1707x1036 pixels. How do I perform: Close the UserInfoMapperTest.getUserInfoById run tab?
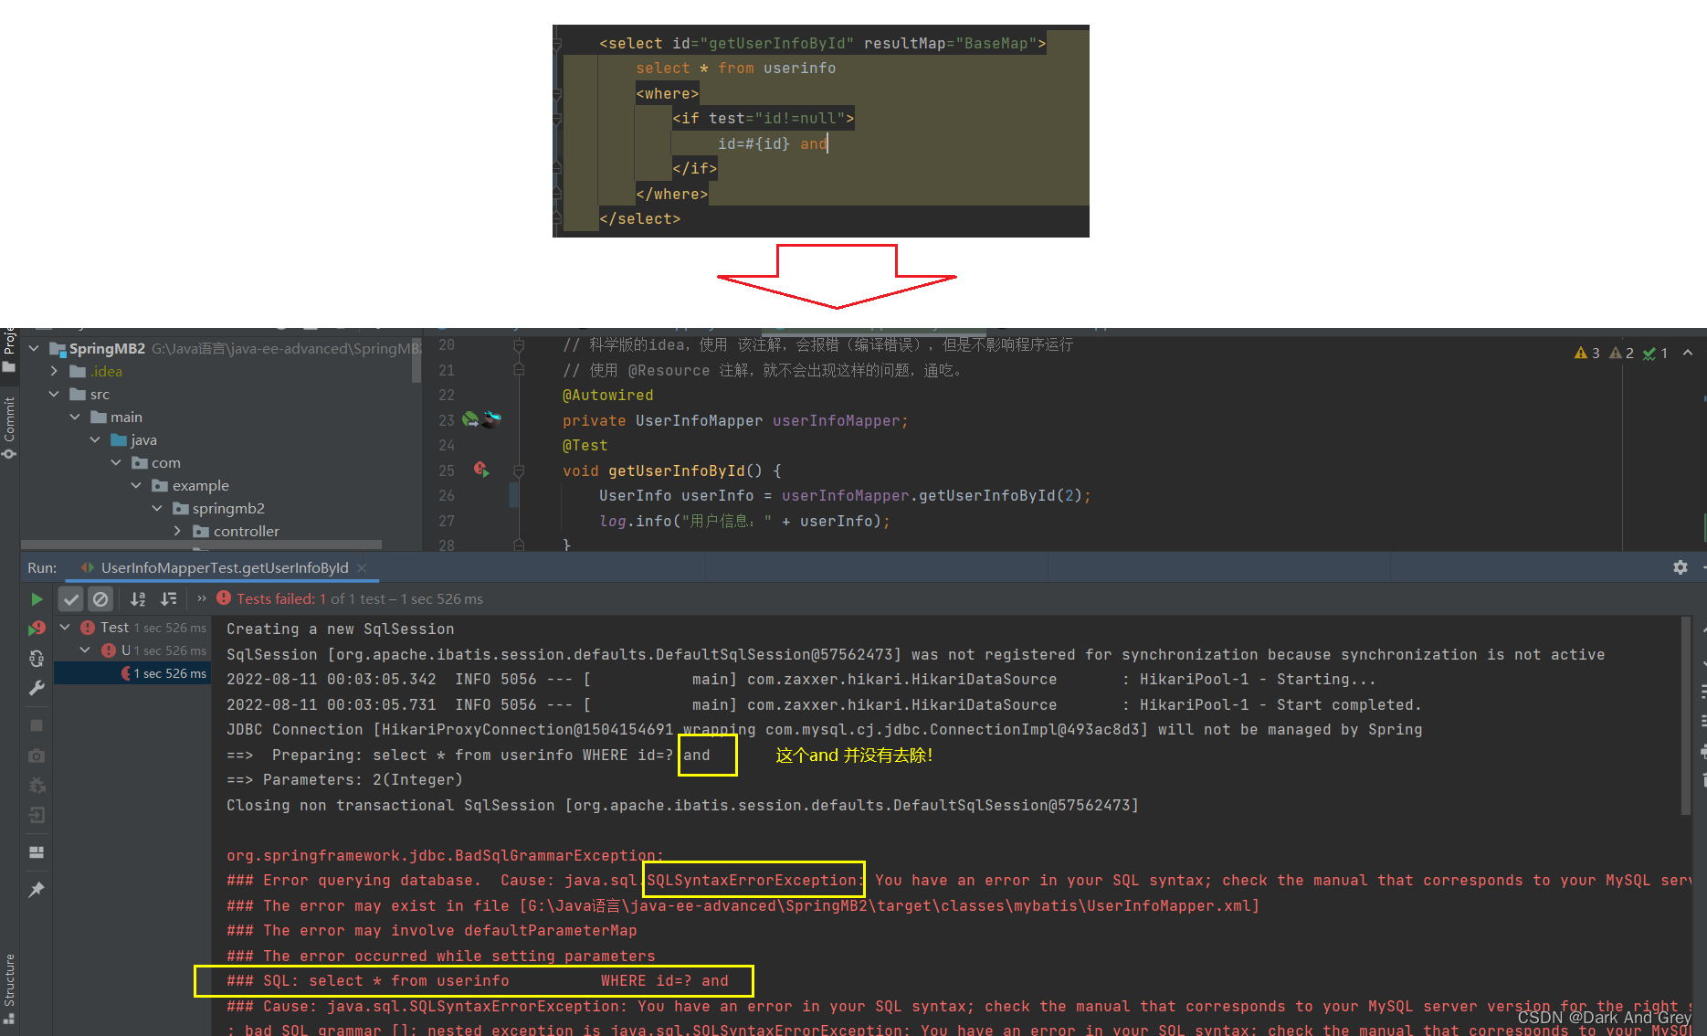point(362,568)
